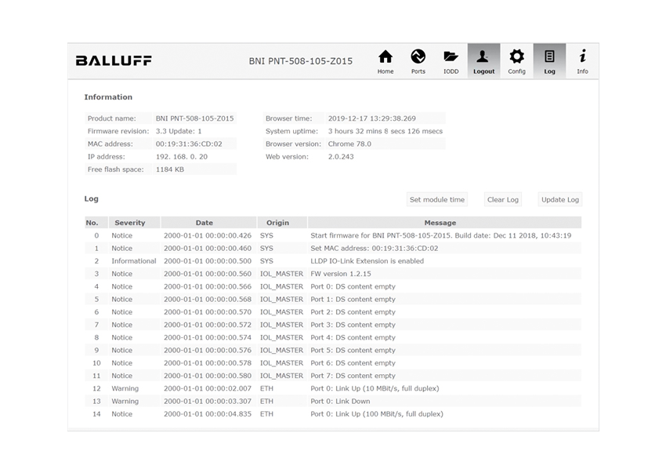Click the Balluff logo
Image resolution: width=666 pixels, height=473 pixels.
(x=114, y=60)
